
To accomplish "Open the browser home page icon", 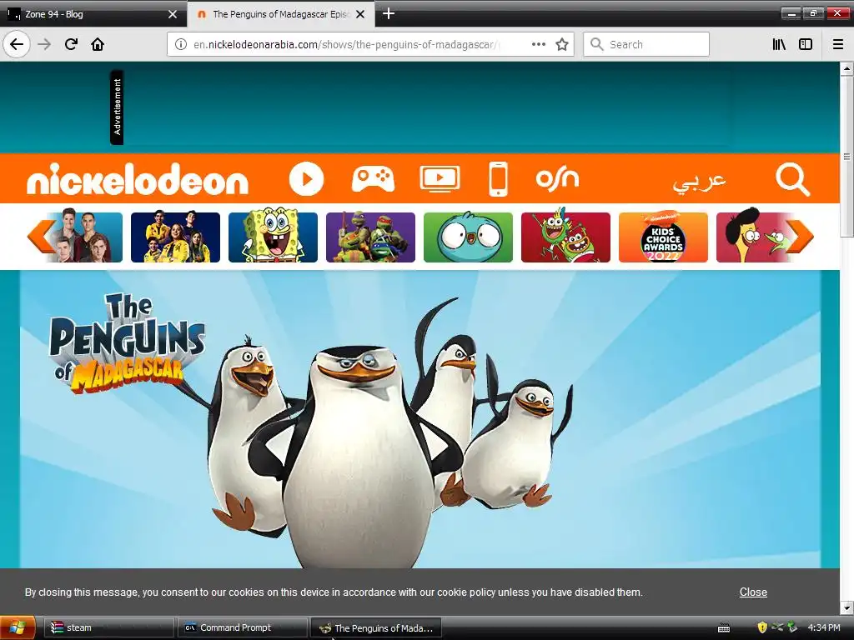I will click(98, 44).
